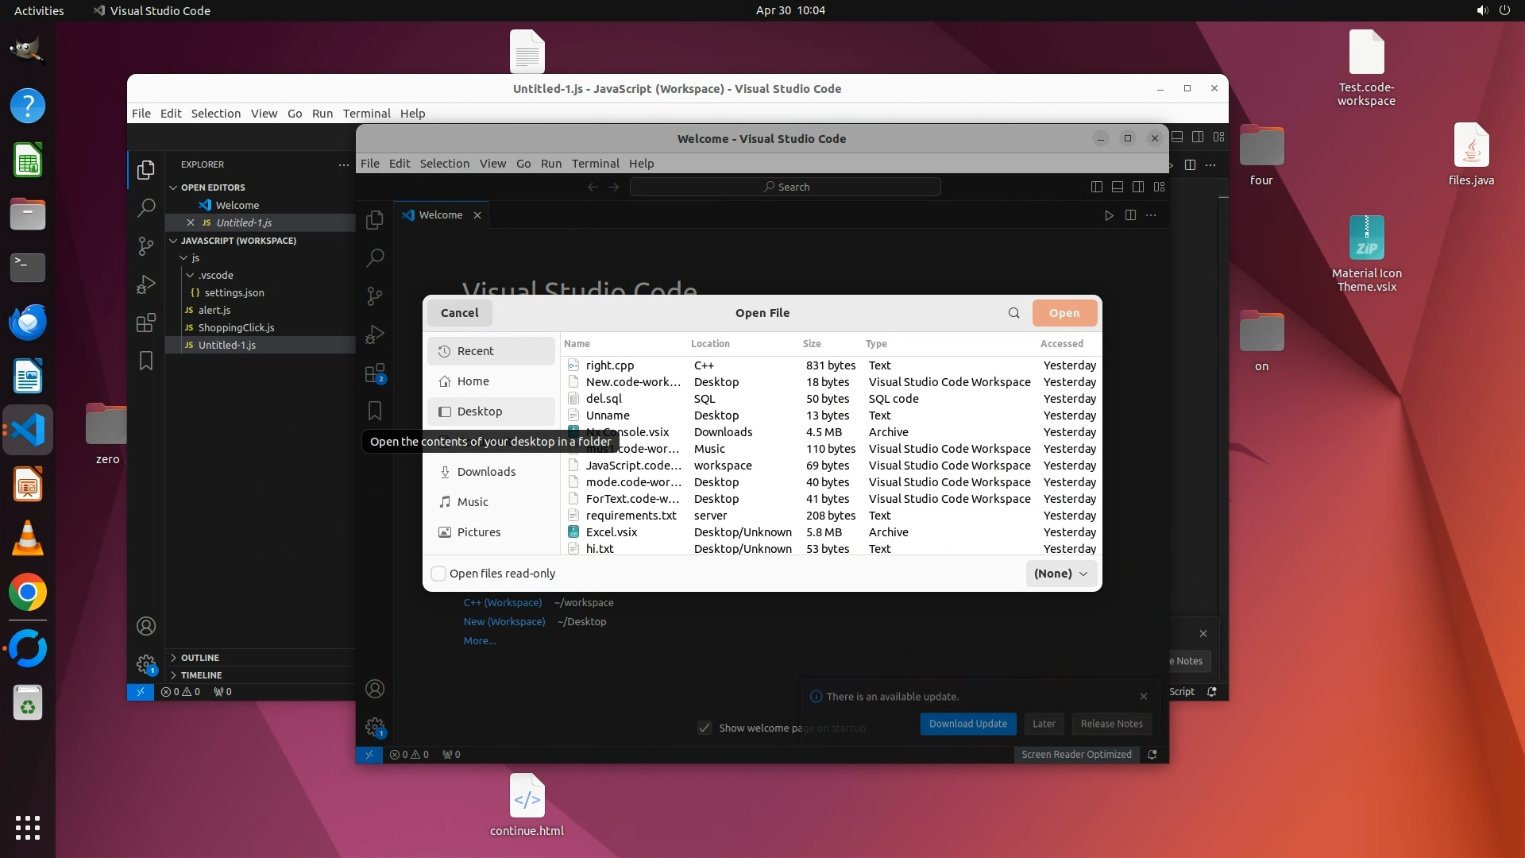Click Run play icon in Welcome editor
The image size is (1525, 858).
pyautogui.click(x=1109, y=215)
